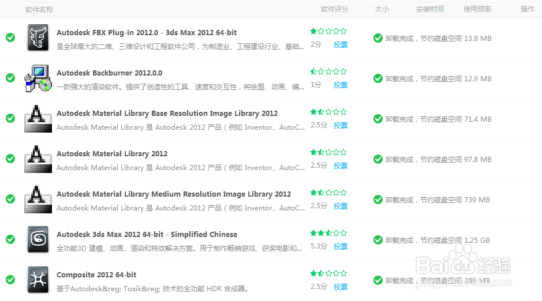
Task: Click the green check left of Backburner row
Action: coord(10,78)
